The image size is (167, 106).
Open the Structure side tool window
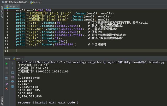[x=2, y=101]
